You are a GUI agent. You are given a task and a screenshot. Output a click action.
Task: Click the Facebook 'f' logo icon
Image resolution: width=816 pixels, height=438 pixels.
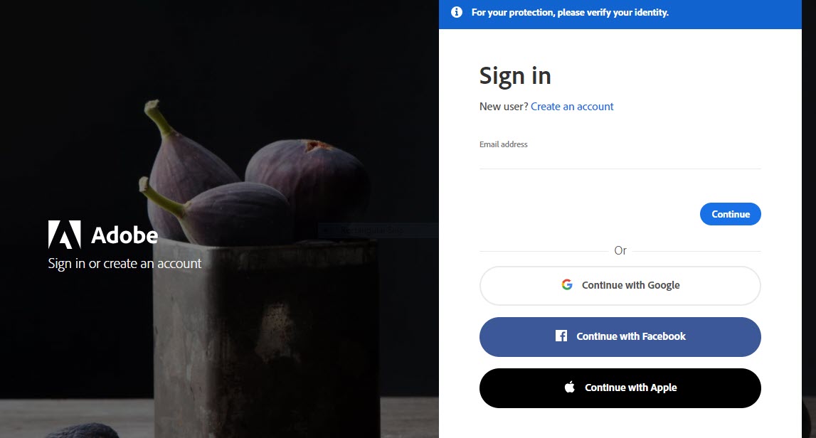coord(561,336)
